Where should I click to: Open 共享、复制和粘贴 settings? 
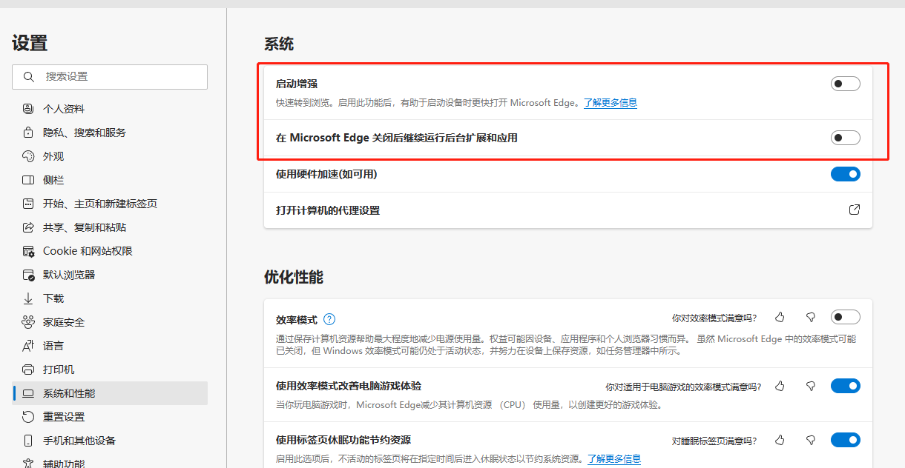coord(110,227)
